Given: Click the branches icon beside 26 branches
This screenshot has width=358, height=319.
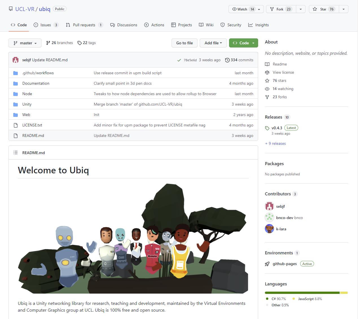Looking at the screenshot, I should 48,43.
